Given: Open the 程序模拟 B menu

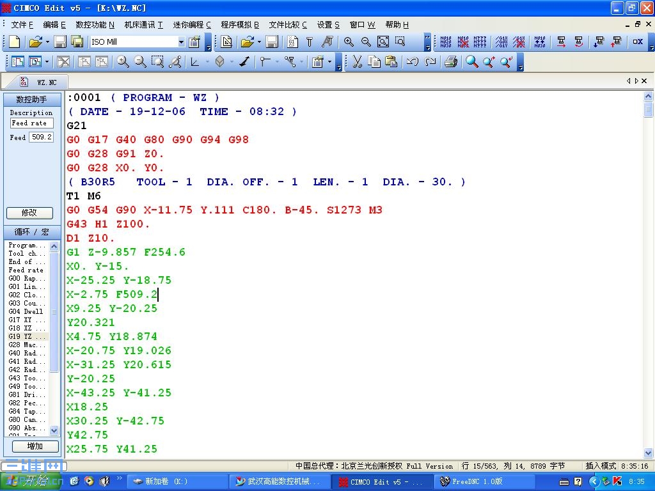Looking at the screenshot, I should pyautogui.click(x=240, y=25).
